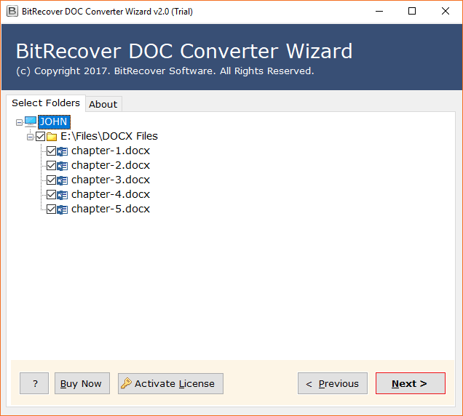The height and width of the screenshot is (416, 463).
Task: Click the Word document icon for chapter-1.docx
Action: pos(63,151)
